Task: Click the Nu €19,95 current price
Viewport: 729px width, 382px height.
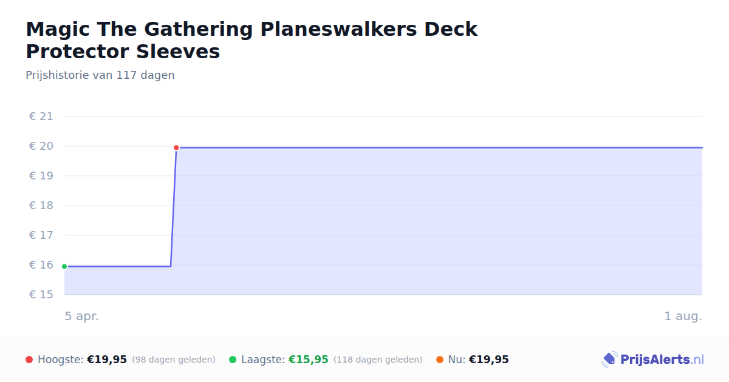Action: (489, 360)
